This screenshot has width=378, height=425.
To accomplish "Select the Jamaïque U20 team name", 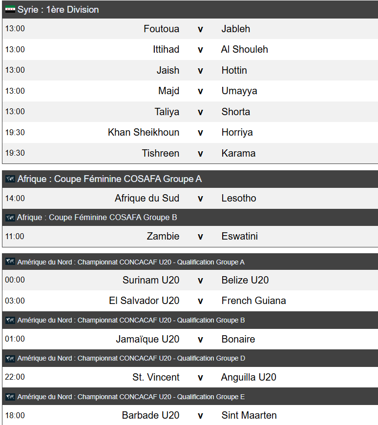I will pyautogui.click(x=147, y=339).
